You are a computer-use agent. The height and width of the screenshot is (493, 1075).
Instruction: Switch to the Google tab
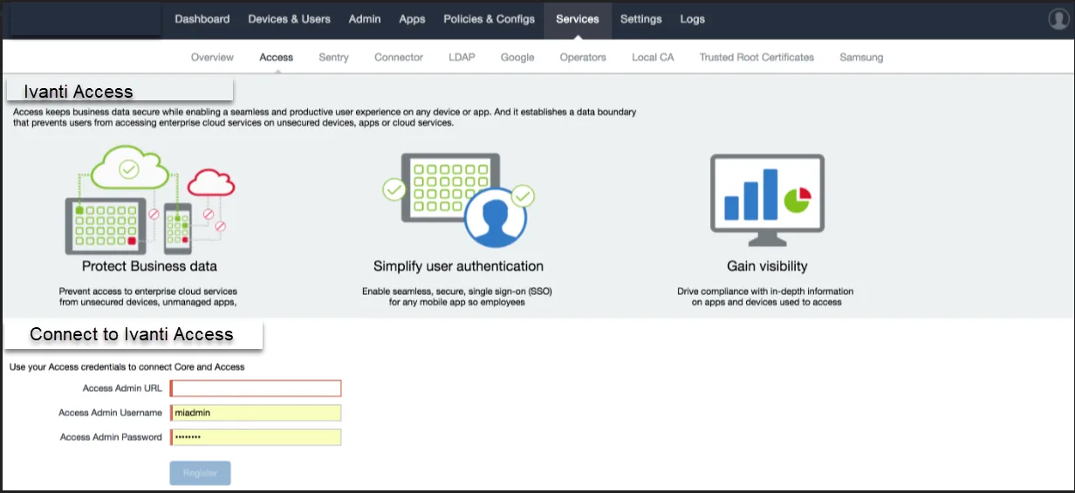517,58
